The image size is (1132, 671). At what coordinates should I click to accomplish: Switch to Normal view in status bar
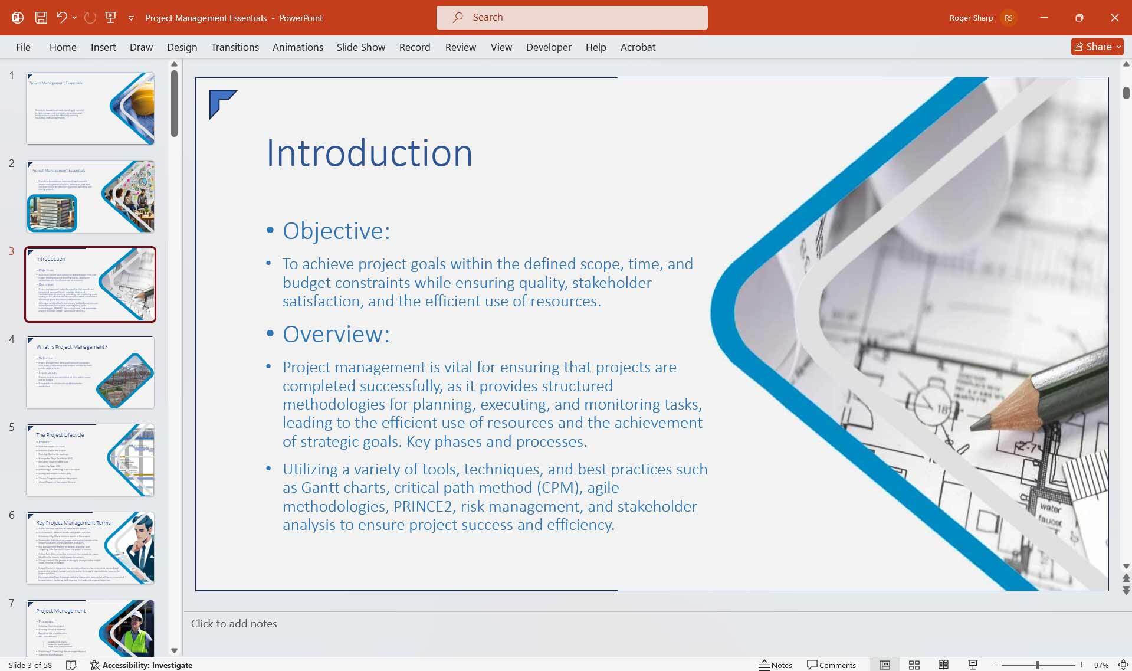884,665
